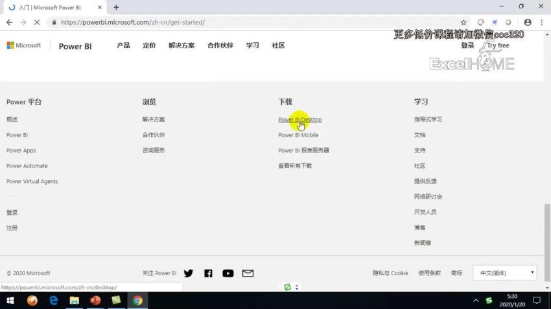This screenshot has width=551, height=309.
Task: Open Power Apps footer link
Action: 21,150
